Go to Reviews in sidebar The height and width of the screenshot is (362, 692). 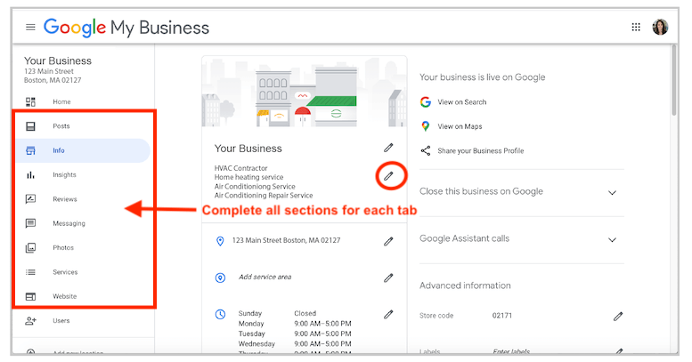[x=64, y=199]
